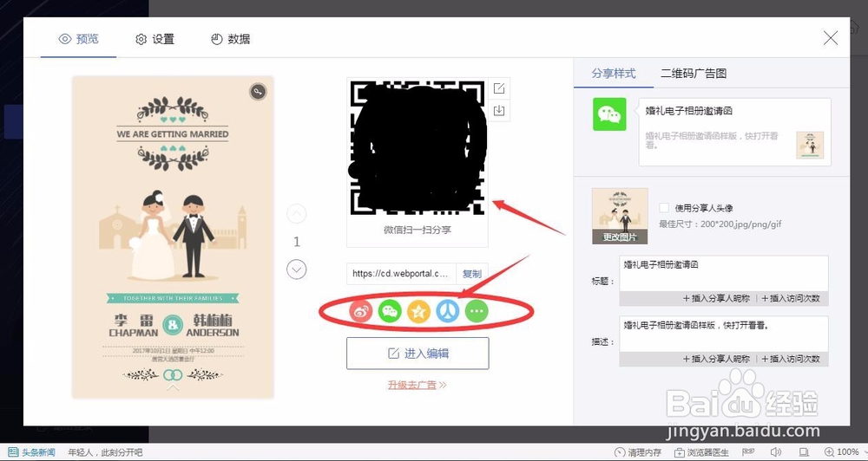Insert visit count into title
868x461 pixels.
tap(791, 298)
